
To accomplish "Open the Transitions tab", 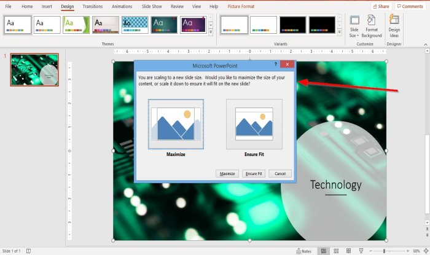I will coord(92,6).
